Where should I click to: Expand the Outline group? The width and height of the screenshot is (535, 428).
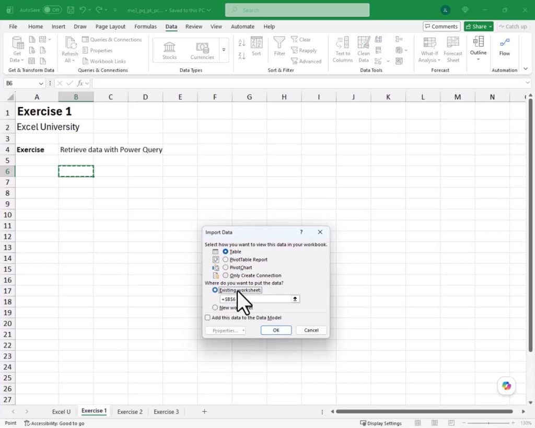(x=478, y=49)
